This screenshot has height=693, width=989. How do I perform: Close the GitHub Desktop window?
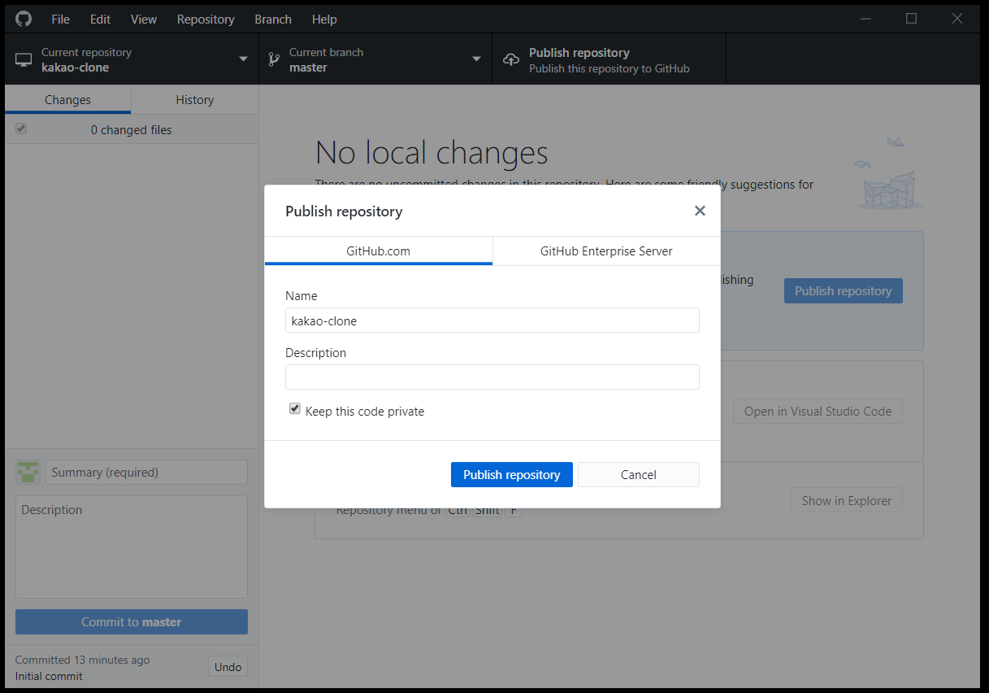click(958, 19)
